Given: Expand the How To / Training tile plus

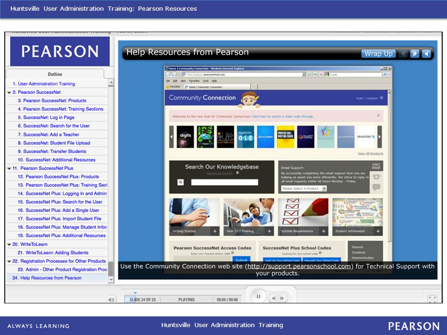Looking at the screenshot, I should [269, 231].
